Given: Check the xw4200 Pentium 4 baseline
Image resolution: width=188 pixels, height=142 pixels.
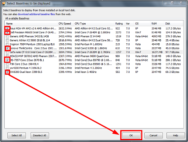Looking at the screenshot, I should (x=7, y=68).
